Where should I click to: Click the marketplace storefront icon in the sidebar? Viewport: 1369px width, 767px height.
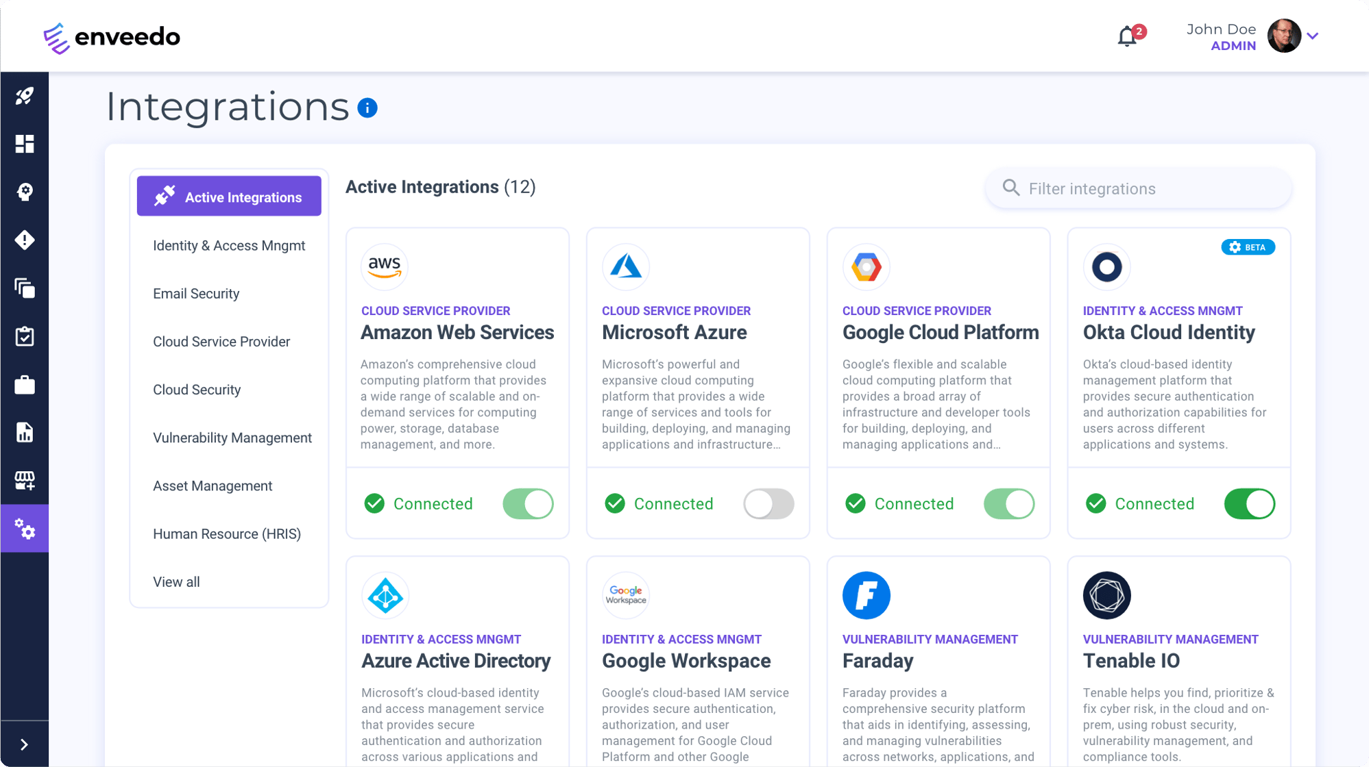pos(24,480)
